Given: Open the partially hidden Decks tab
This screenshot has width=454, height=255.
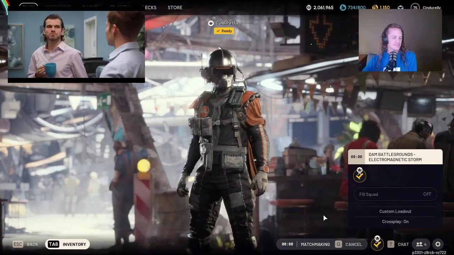Looking at the screenshot, I should click(x=151, y=7).
